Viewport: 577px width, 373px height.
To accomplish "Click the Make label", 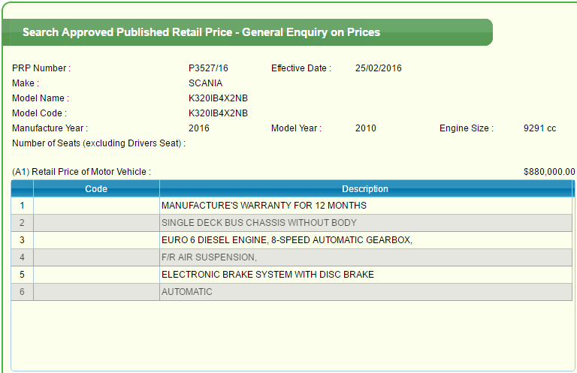I will 26,83.
